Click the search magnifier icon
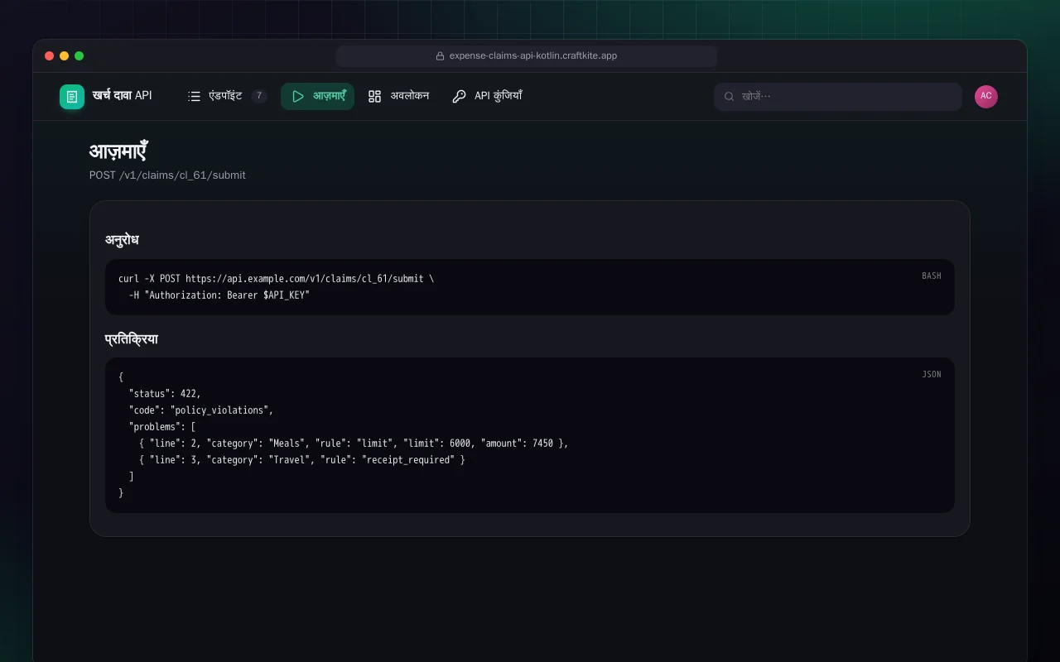This screenshot has height=662, width=1060. click(x=730, y=96)
